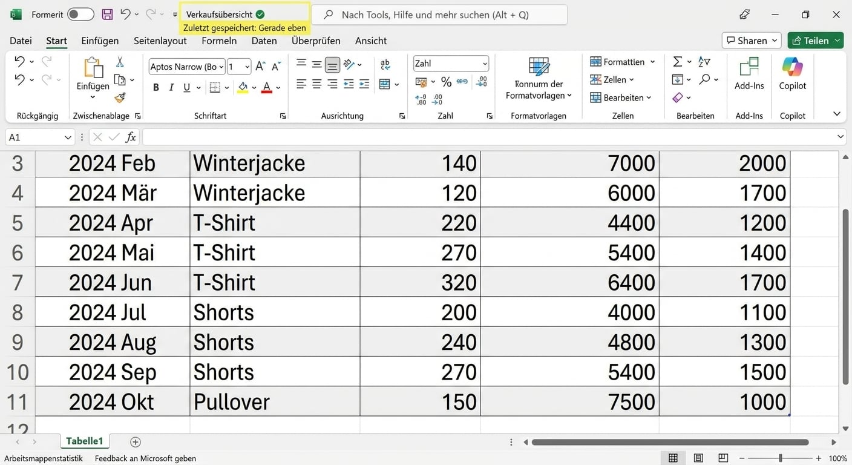
Task: Toggle bold formatting
Action: 156,88
